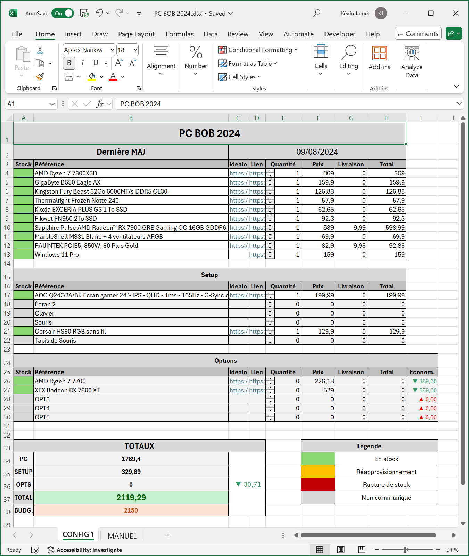The height and width of the screenshot is (556, 469).
Task: Open Idealo link for Corsair HS80 RGB
Action: point(238,332)
